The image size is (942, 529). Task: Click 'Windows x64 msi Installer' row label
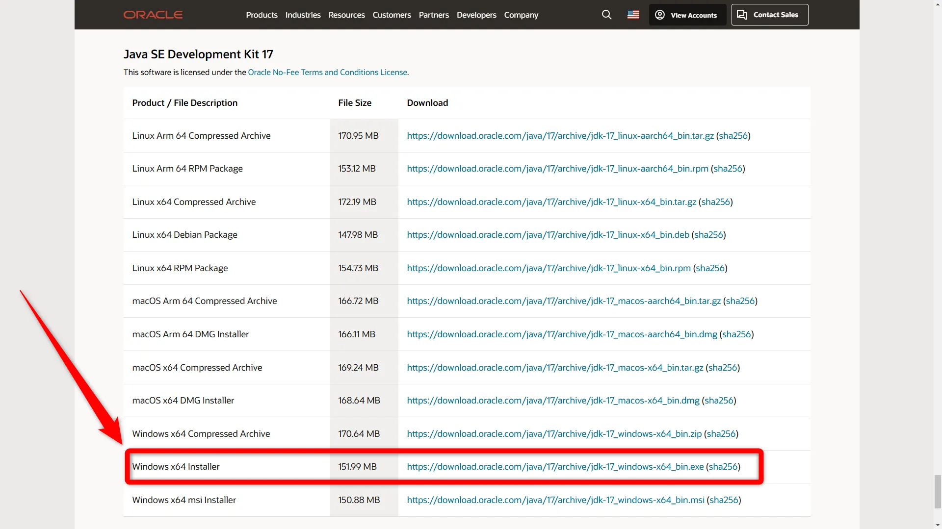coord(184,500)
